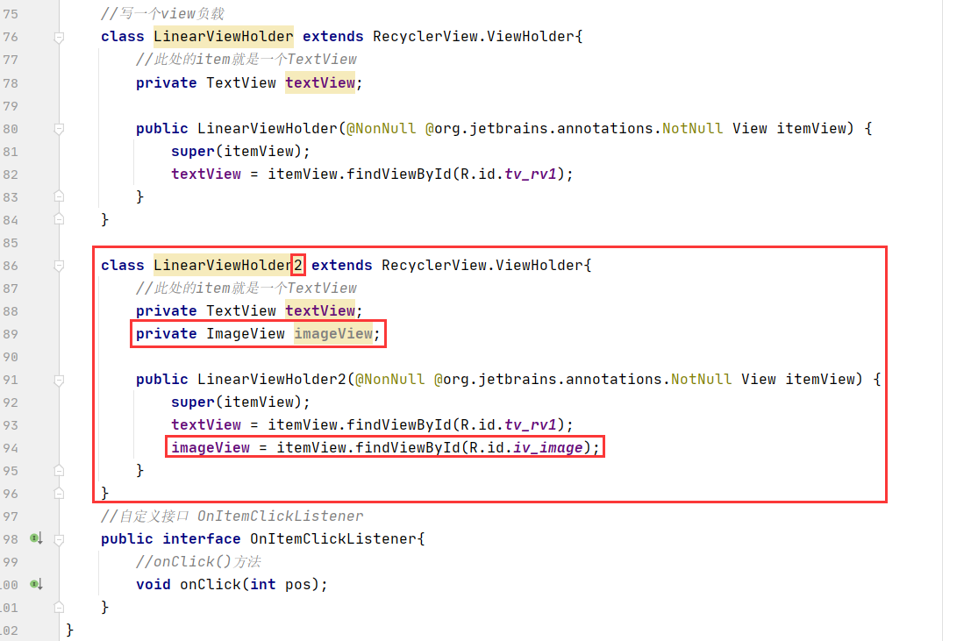The height and width of the screenshot is (641, 971).
Task: Click the NotNull annotation on line 91
Action: [701, 379]
